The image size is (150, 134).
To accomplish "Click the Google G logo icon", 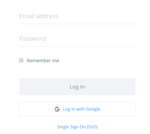I will pos(57,109).
